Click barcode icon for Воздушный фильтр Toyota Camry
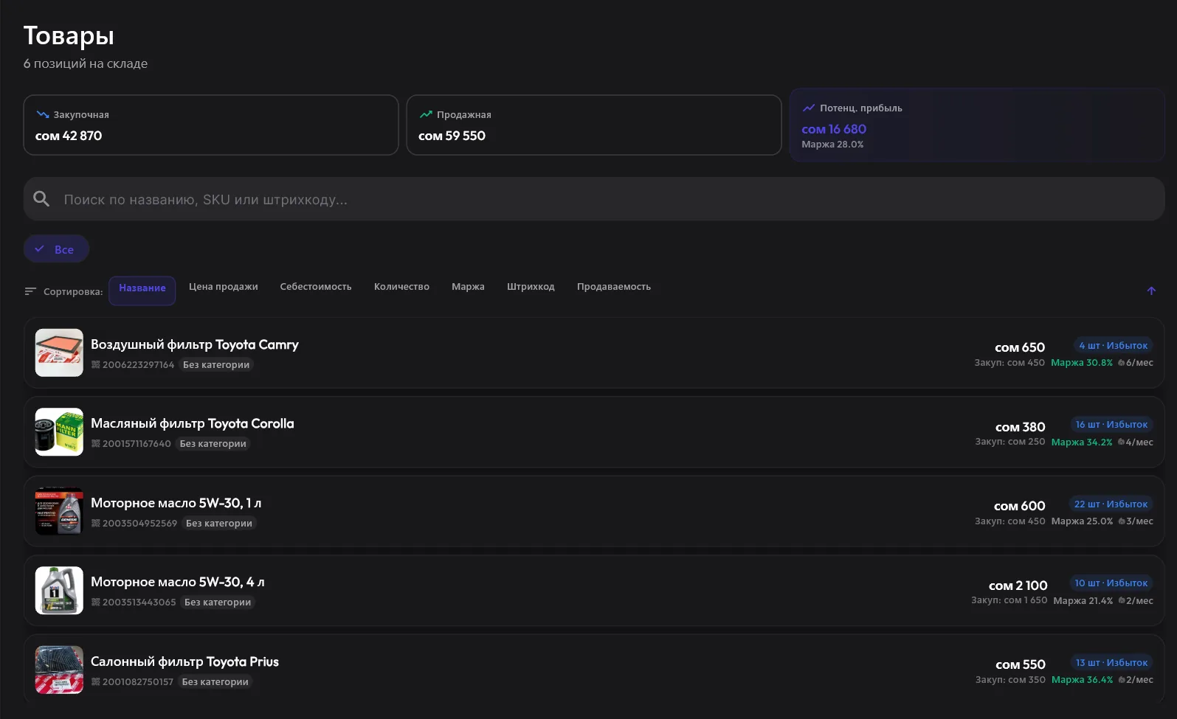This screenshot has width=1177, height=719. coord(95,365)
